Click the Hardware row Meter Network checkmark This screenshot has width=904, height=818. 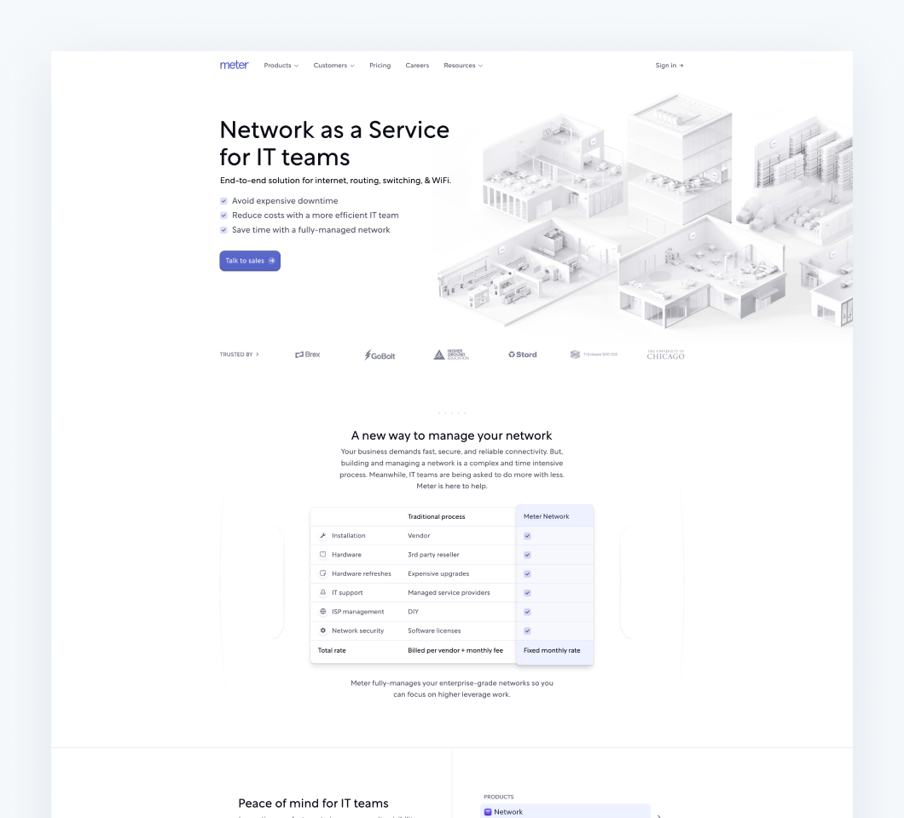(527, 555)
